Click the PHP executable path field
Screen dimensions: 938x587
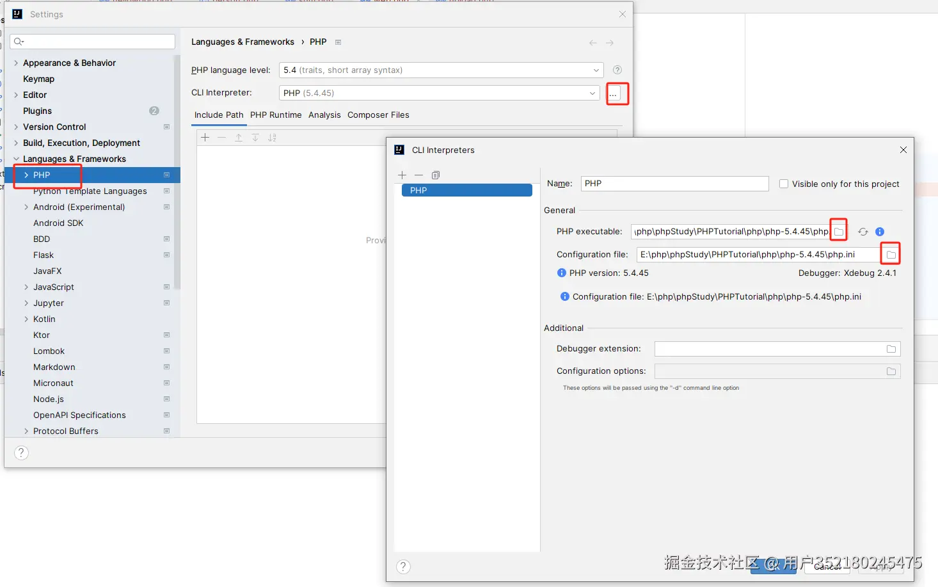click(730, 231)
